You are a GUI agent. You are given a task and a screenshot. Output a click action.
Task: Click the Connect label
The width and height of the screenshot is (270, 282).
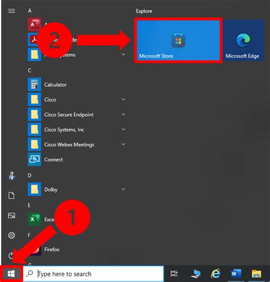point(54,160)
